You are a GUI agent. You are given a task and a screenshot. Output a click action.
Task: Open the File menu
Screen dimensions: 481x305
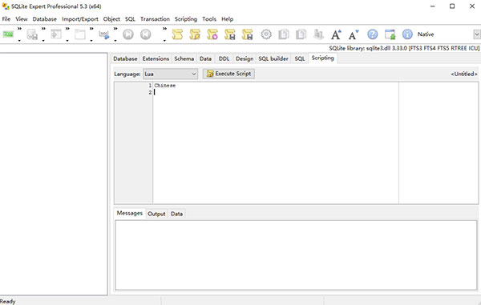tap(6, 19)
